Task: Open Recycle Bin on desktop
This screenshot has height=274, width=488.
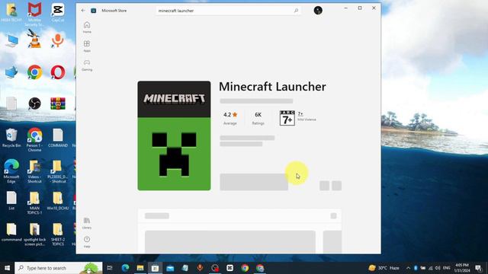Action: [11, 138]
